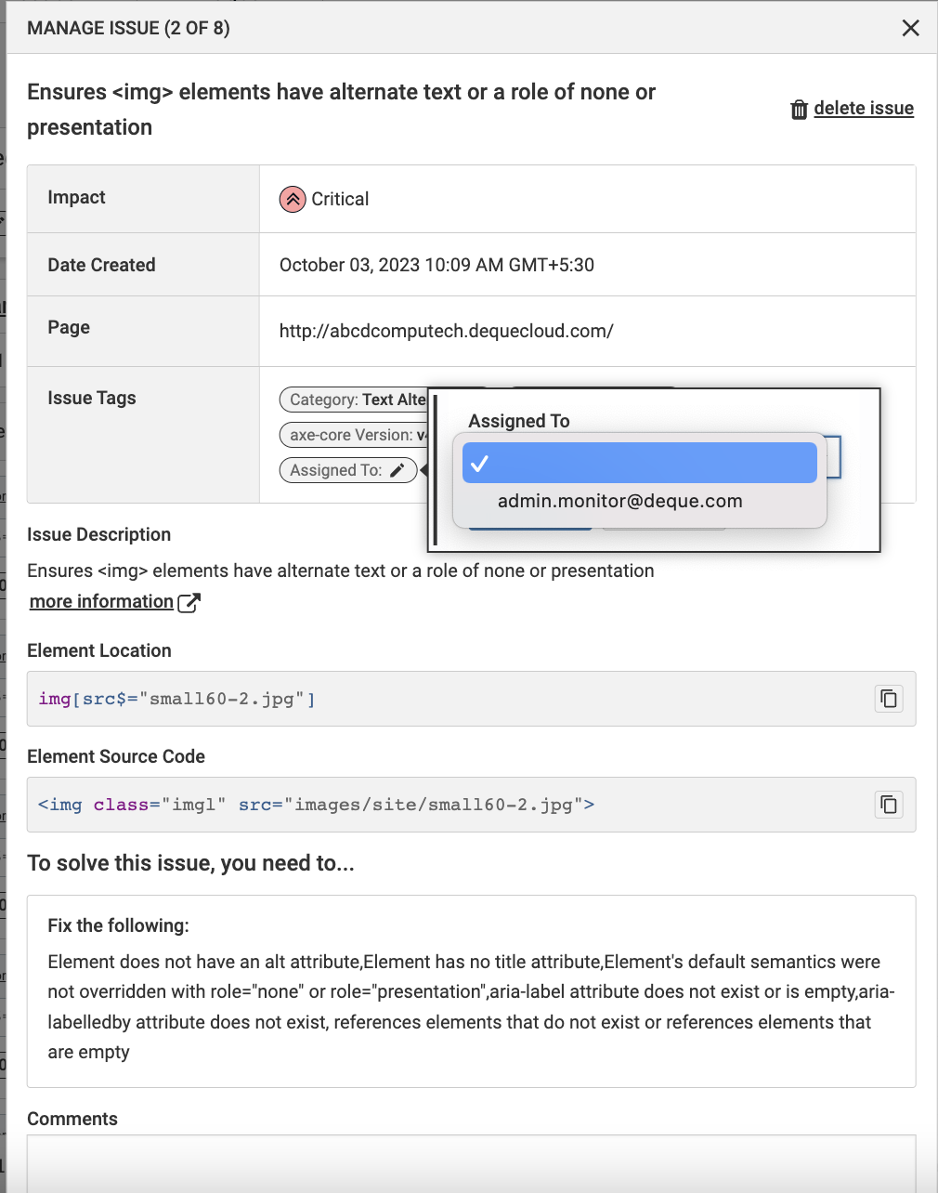
Task: Click the delete issue link
Action: [x=863, y=109]
